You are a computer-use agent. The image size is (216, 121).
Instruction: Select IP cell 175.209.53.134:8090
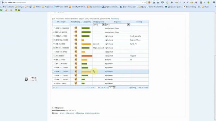(61, 28)
